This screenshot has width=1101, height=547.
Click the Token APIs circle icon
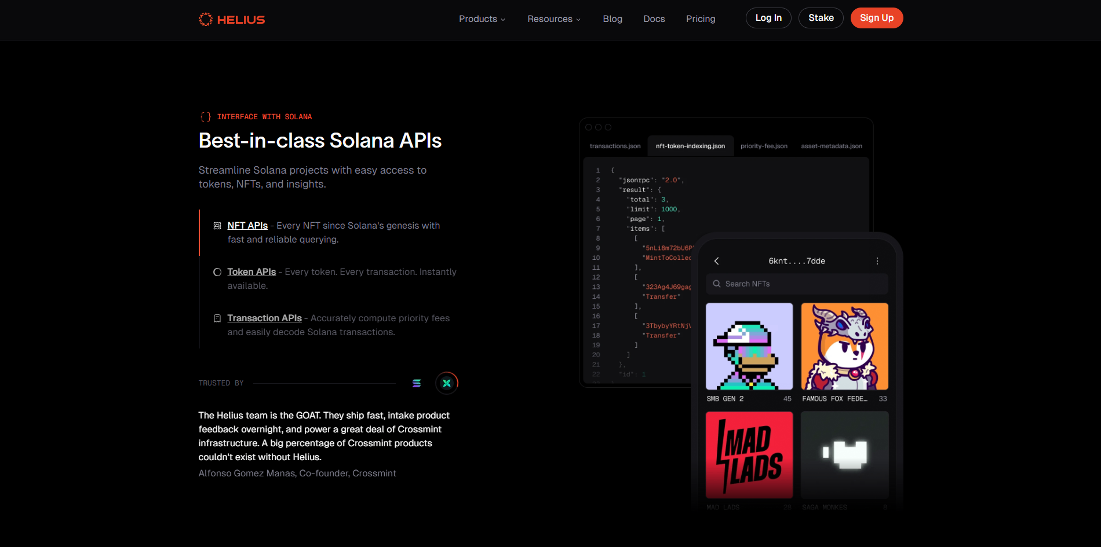pyautogui.click(x=217, y=271)
